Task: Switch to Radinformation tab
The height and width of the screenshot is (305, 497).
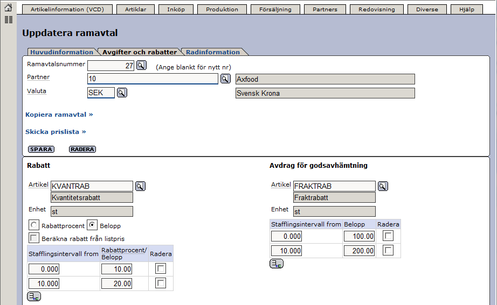Action: pos(213,52)
